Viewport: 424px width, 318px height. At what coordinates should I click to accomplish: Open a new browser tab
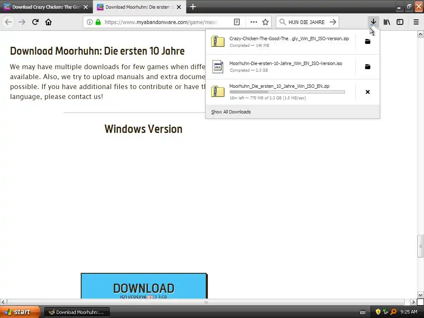(193, 7)
